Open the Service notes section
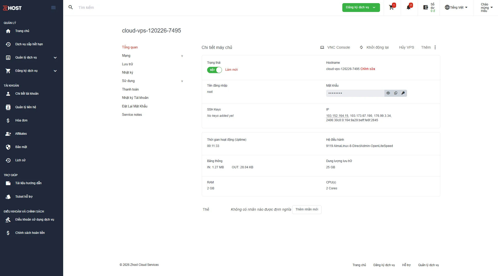 132,114
